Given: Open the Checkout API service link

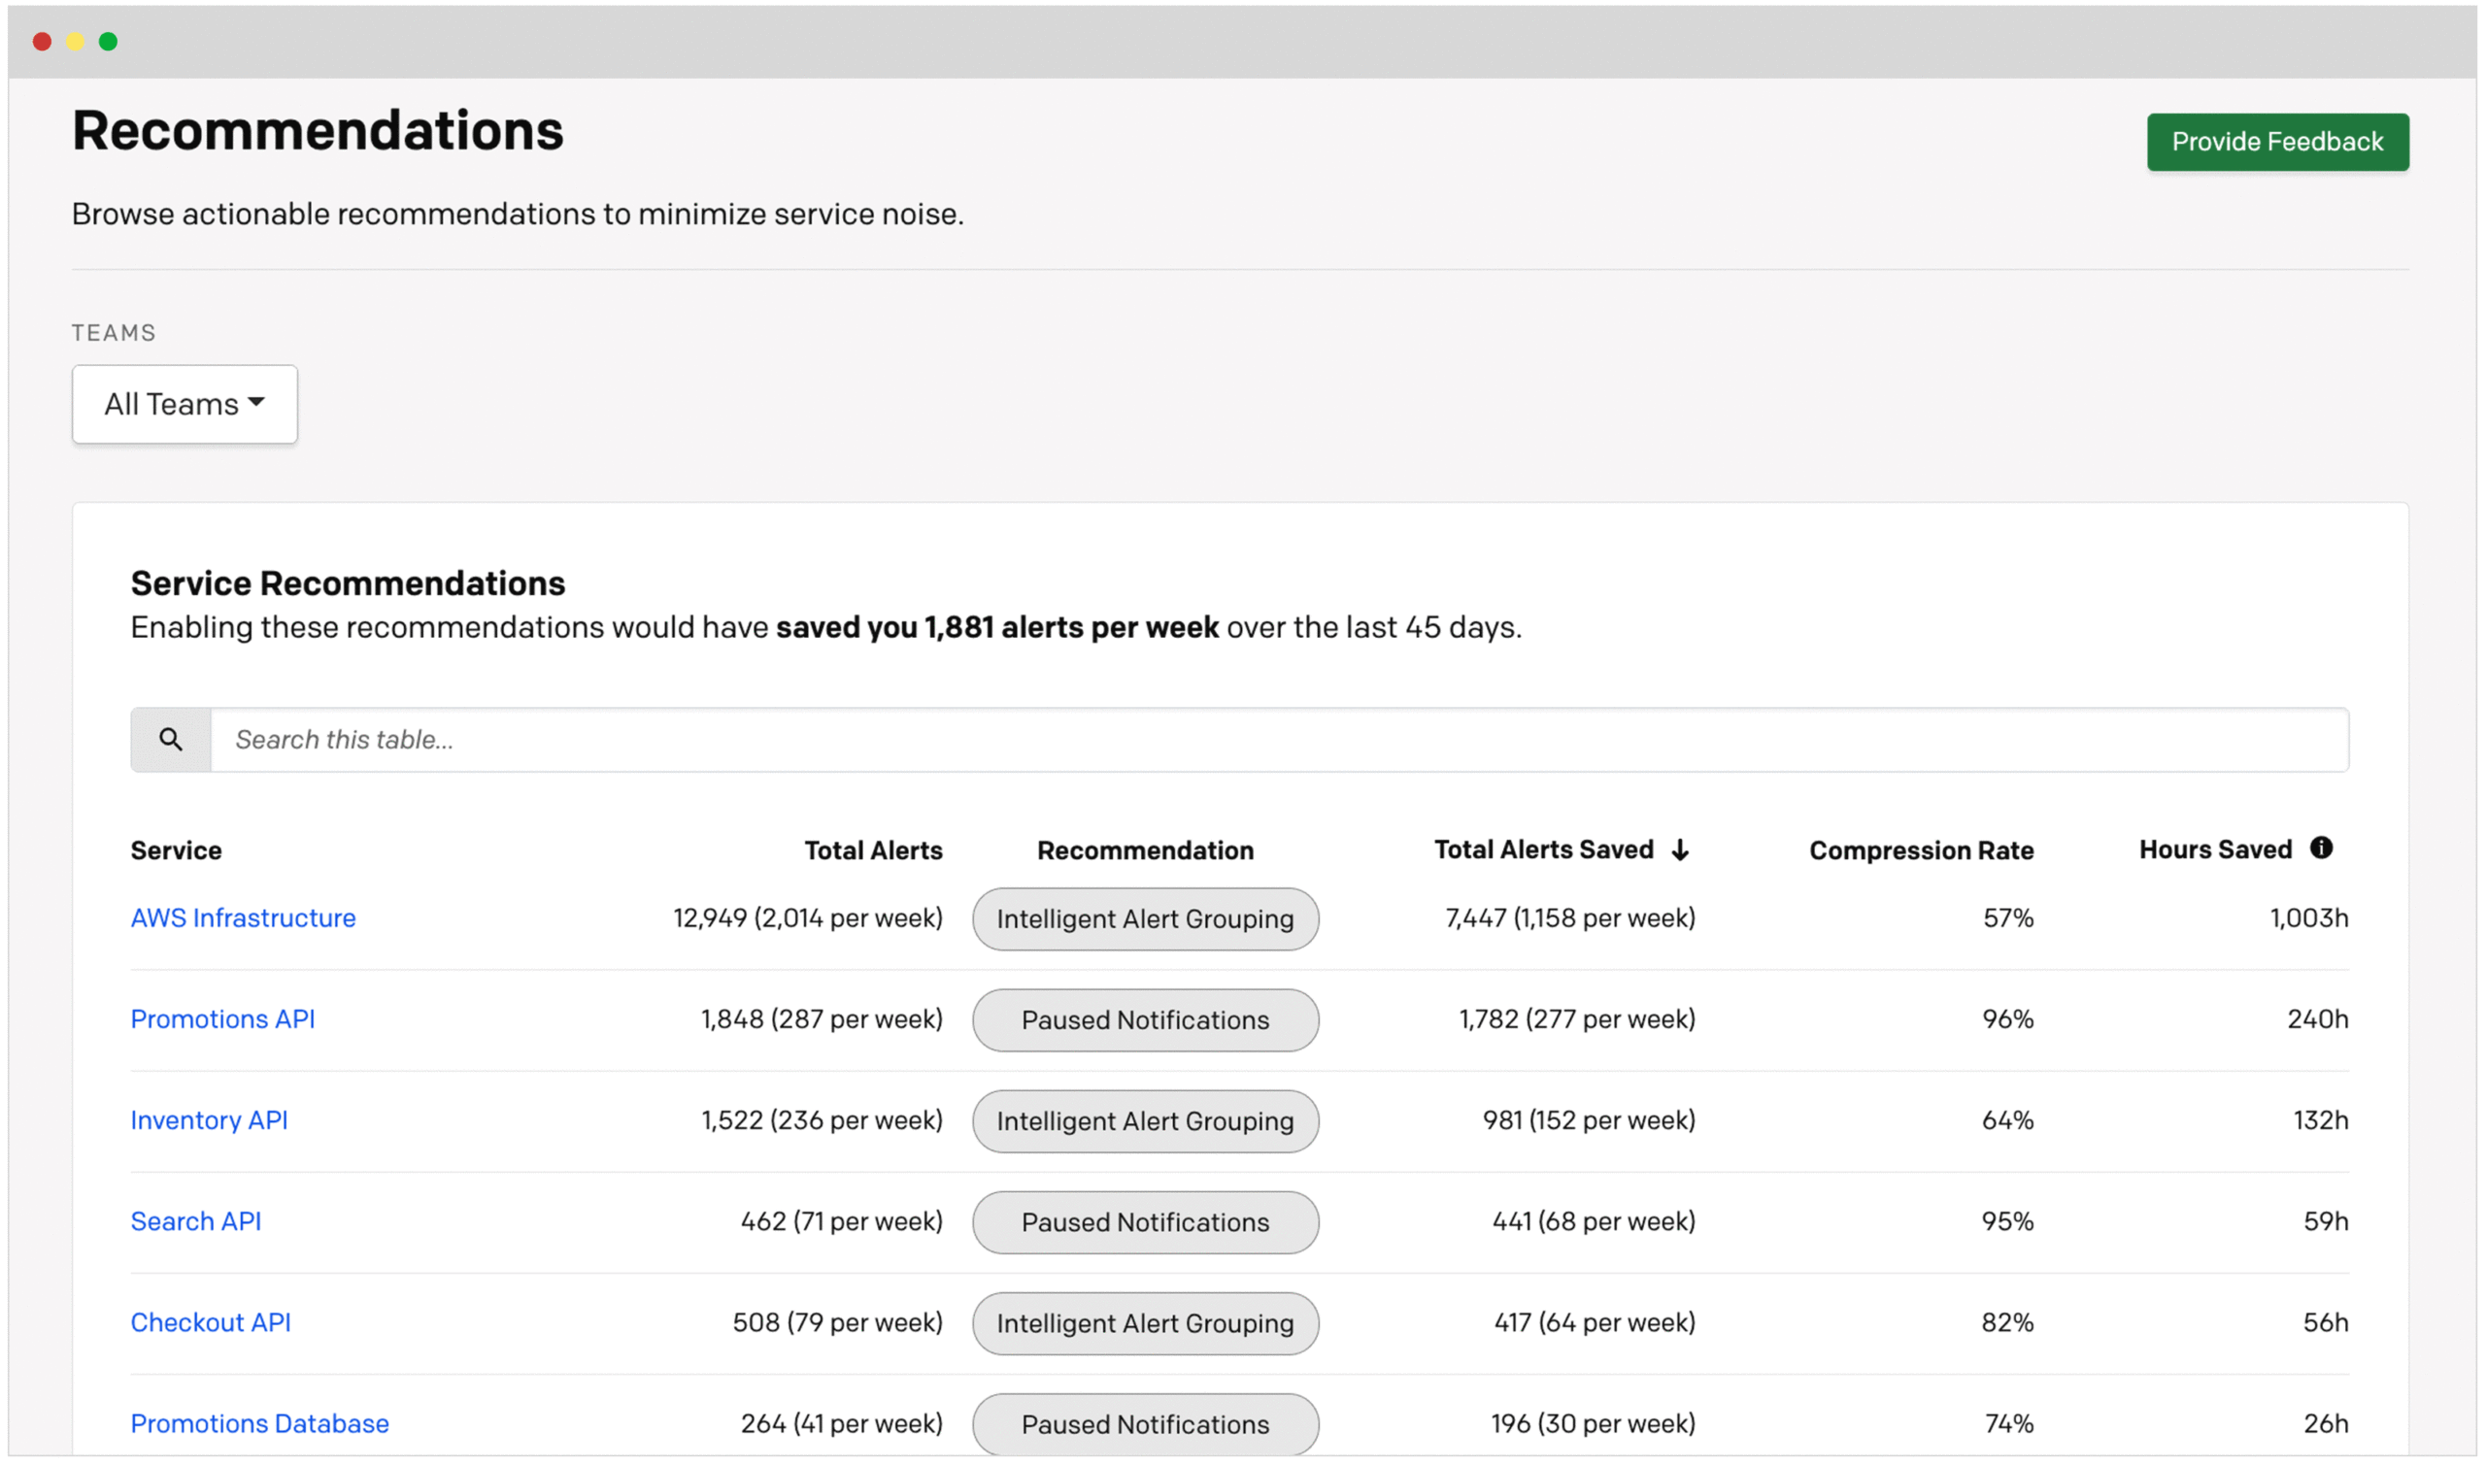Looking at the screenshot, I should coord(211,1322).
